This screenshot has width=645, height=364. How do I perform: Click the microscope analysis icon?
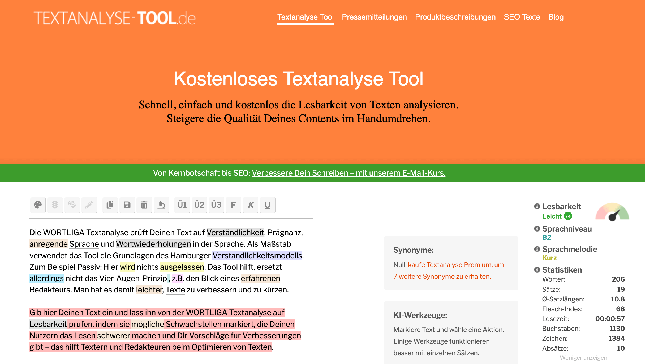(x=161, y=205)
